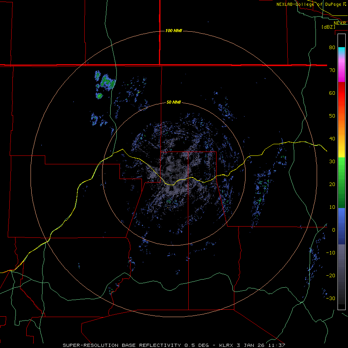Click the dBZ units label
The height and width of the screenshot is (348, 348).
[x=328, y=27]
